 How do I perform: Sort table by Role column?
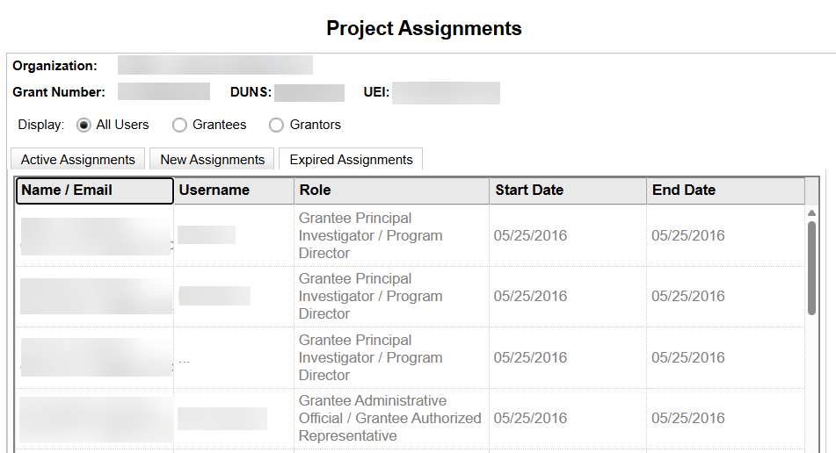click(x=391, y=191)
